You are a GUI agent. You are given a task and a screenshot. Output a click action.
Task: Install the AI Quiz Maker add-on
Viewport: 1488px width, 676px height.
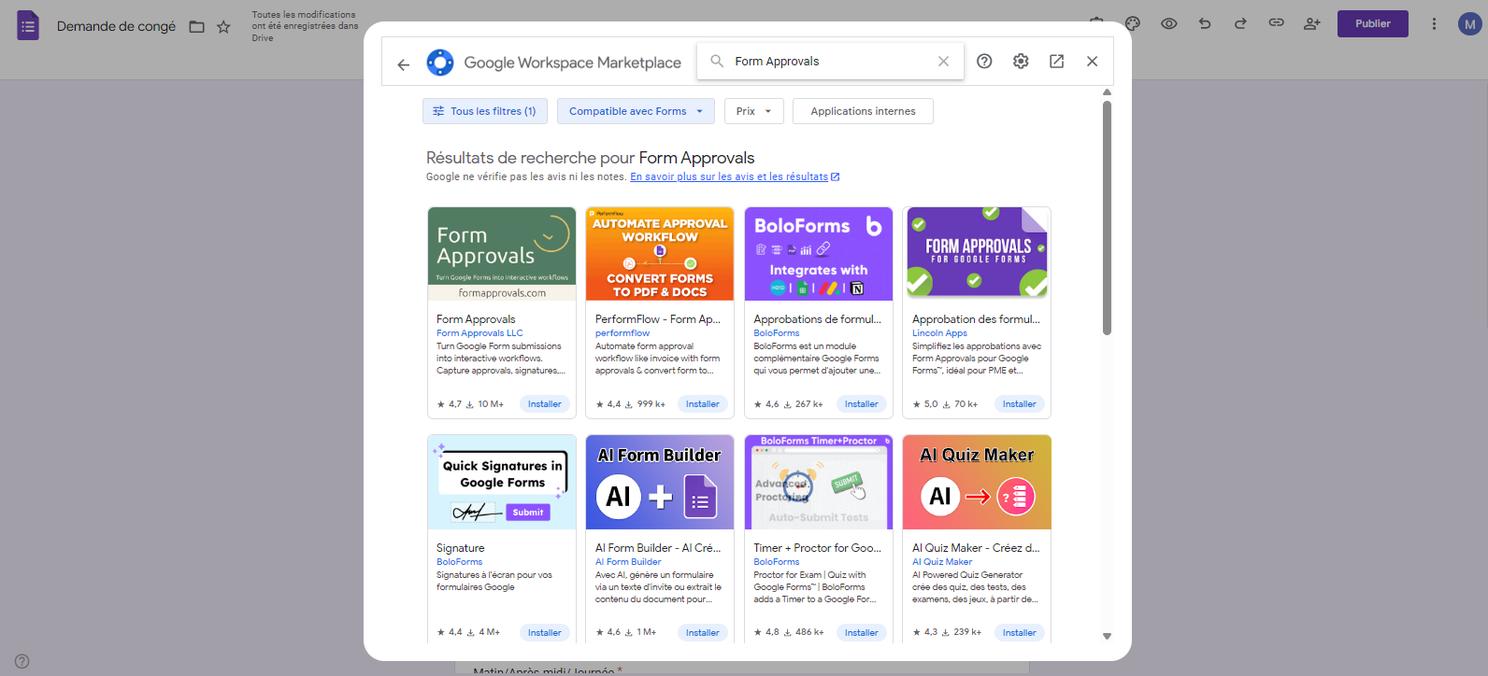[x=1020, y=633]
